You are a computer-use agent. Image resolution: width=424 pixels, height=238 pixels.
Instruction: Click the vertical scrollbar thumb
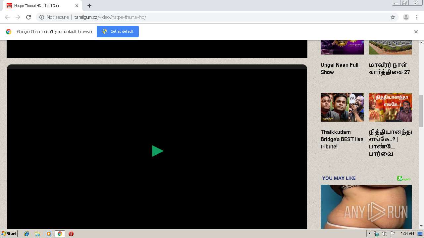[x=421, y=111]
